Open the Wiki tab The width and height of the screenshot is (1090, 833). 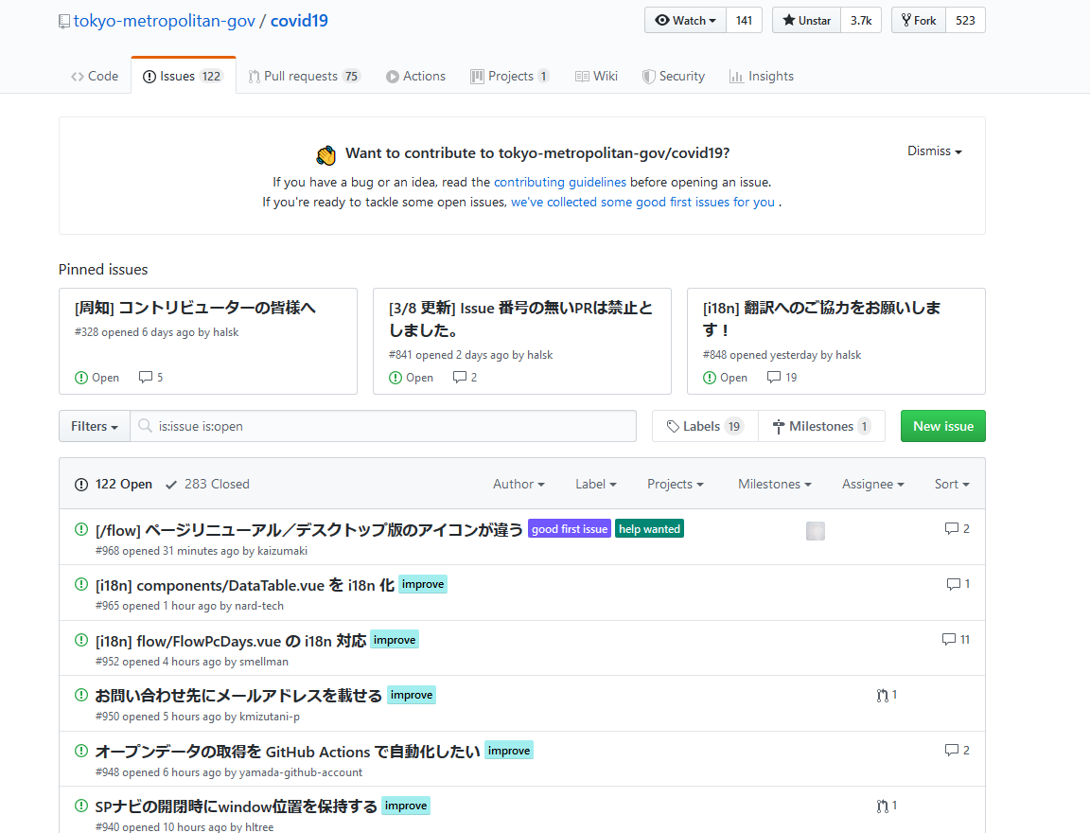click(x=596, y=77)
